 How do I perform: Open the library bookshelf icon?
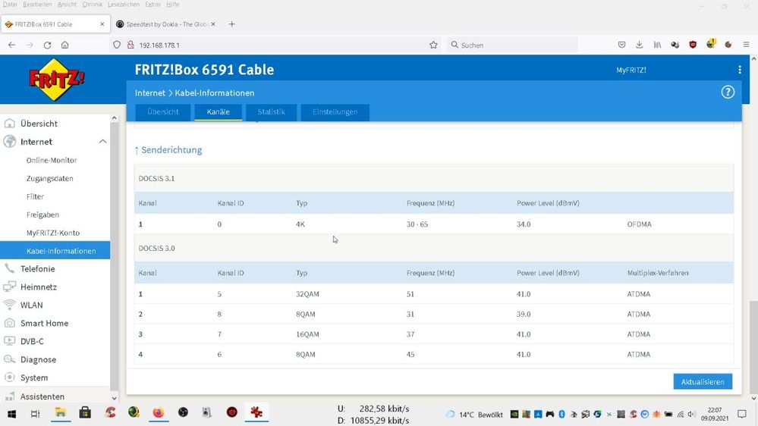click(657, 45)
